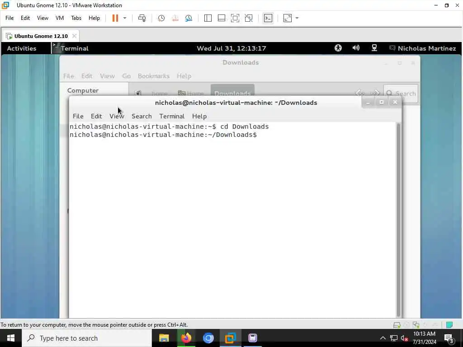Open the Nicholas Martinez user menu

pos(423,48)
